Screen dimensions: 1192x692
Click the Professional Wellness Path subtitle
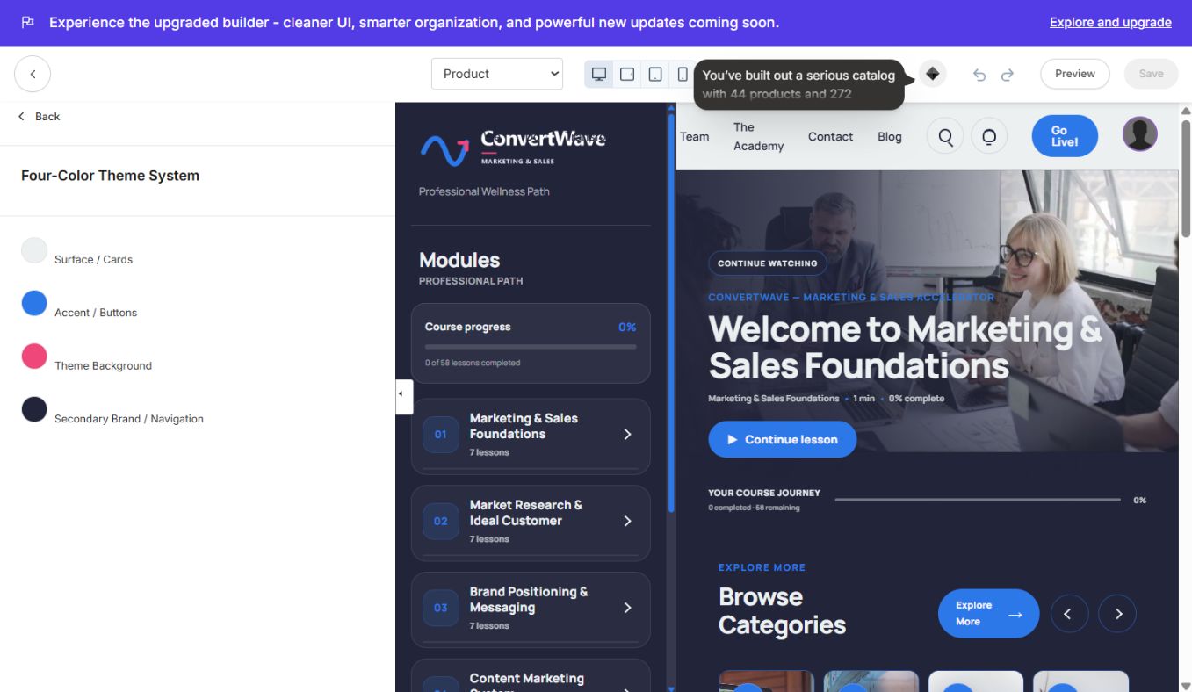[484, 191]
